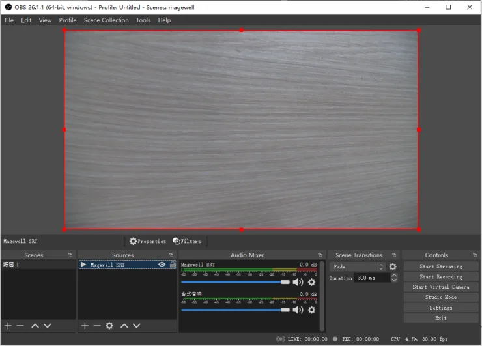Open the Scene Collection menu

106,20
